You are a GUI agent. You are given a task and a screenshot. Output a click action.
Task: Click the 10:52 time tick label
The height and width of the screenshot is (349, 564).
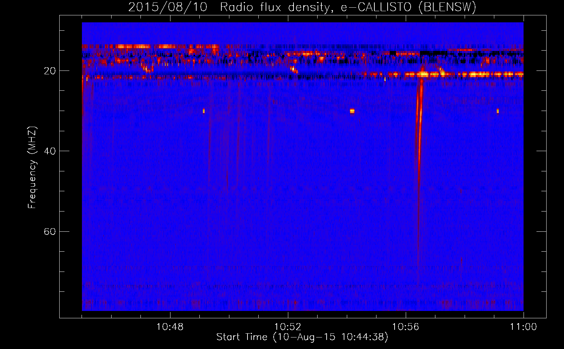coord(288,327)
